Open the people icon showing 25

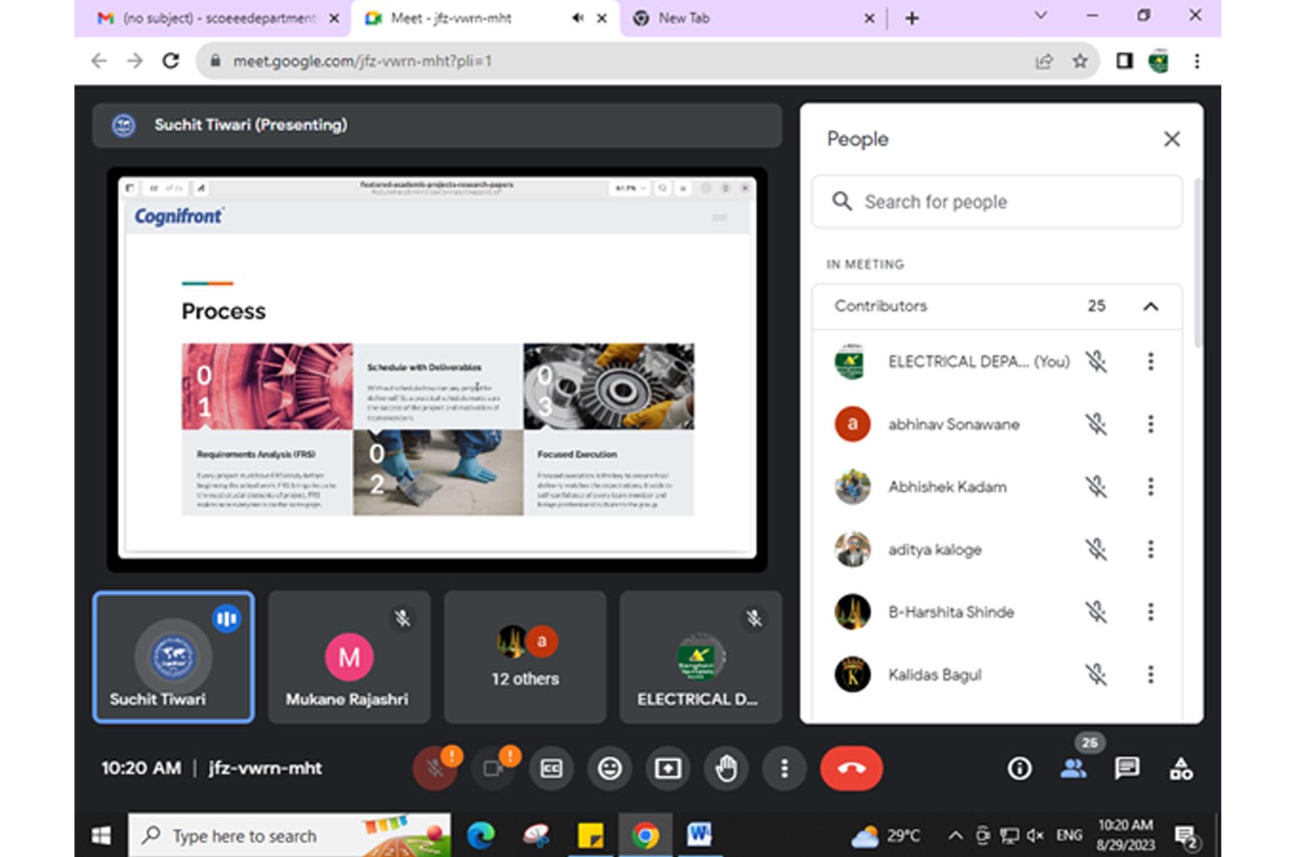(1073, 768)
